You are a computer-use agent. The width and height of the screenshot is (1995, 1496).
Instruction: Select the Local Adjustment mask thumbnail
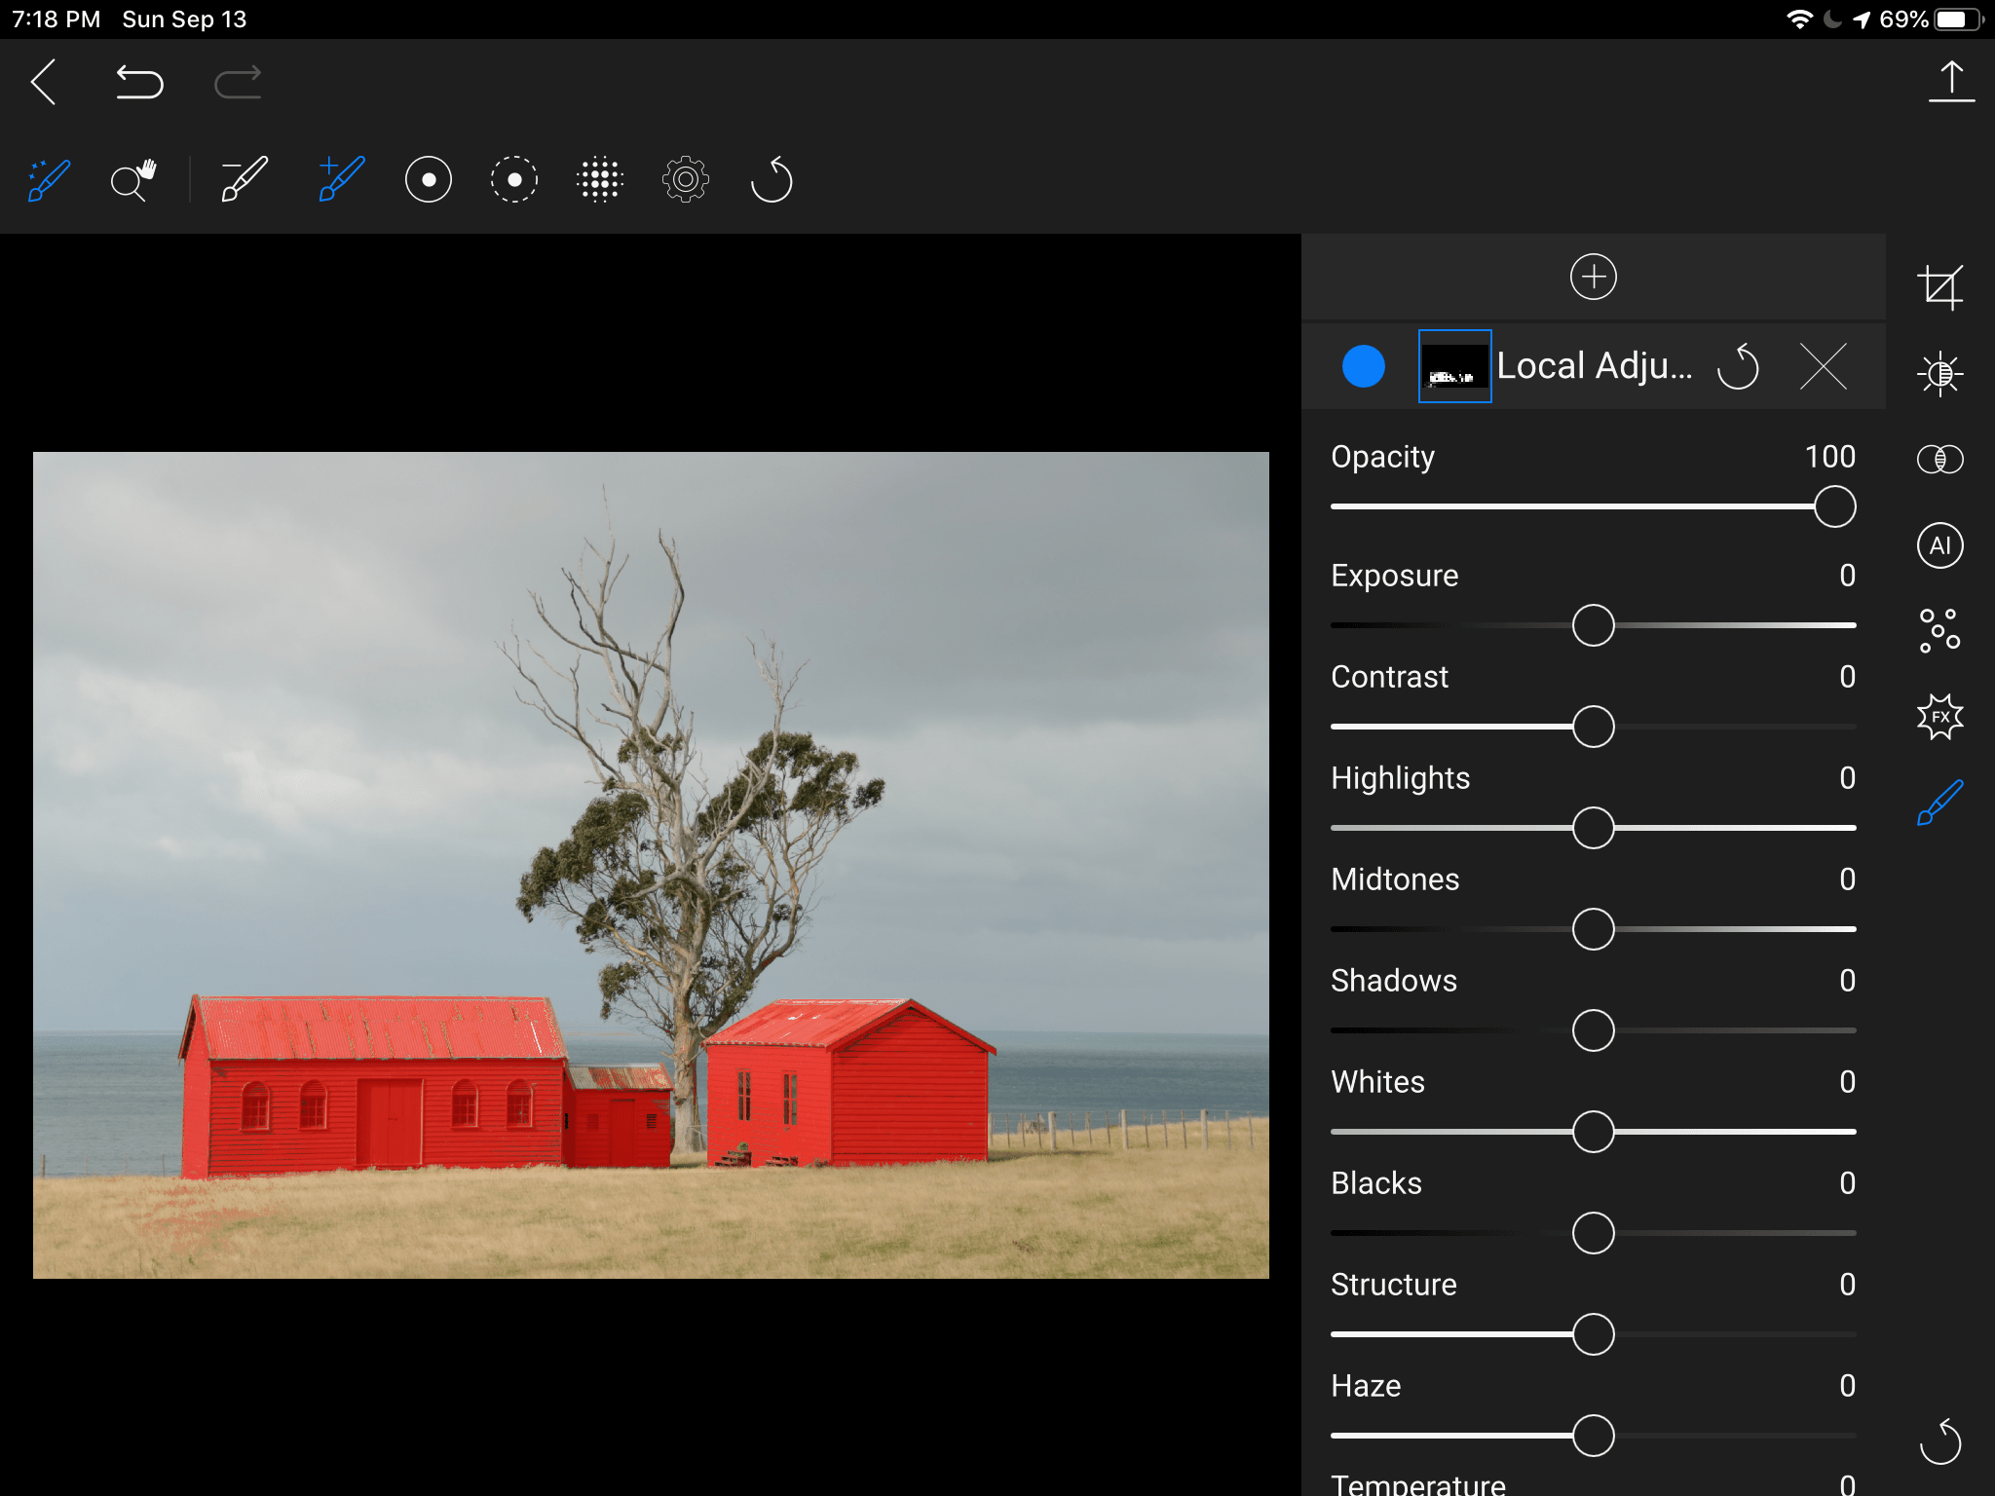click(x=1454, y=366)
